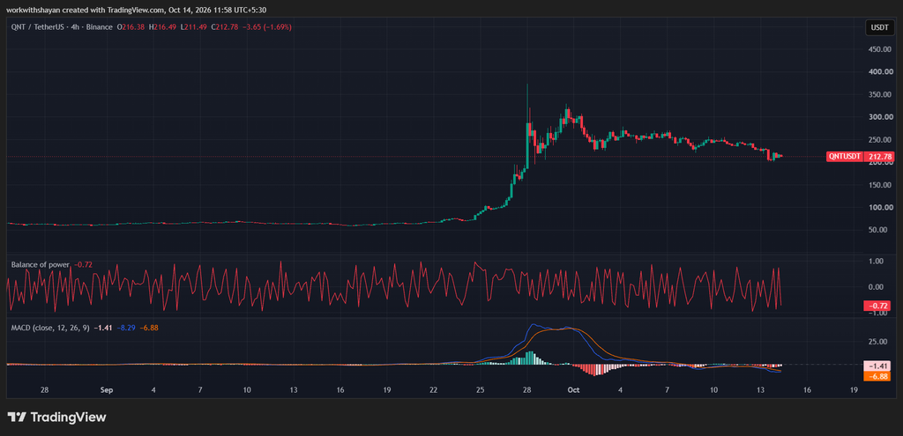Click the Sep date label on time axis
Screen dimensions: 903x436
[x=106, y=389]
